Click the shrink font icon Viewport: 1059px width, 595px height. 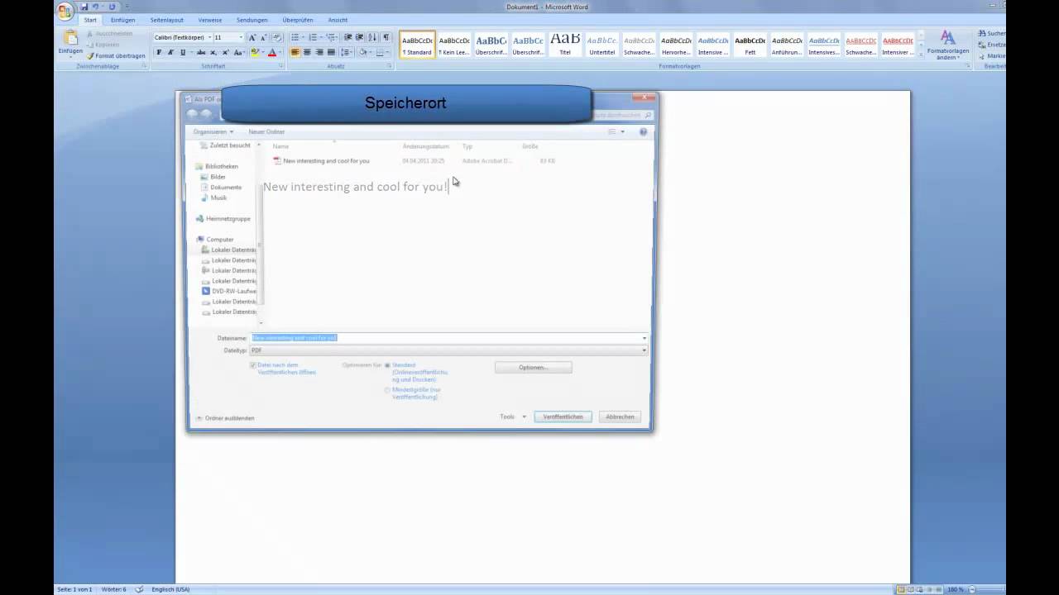click(x=264, y=37)
